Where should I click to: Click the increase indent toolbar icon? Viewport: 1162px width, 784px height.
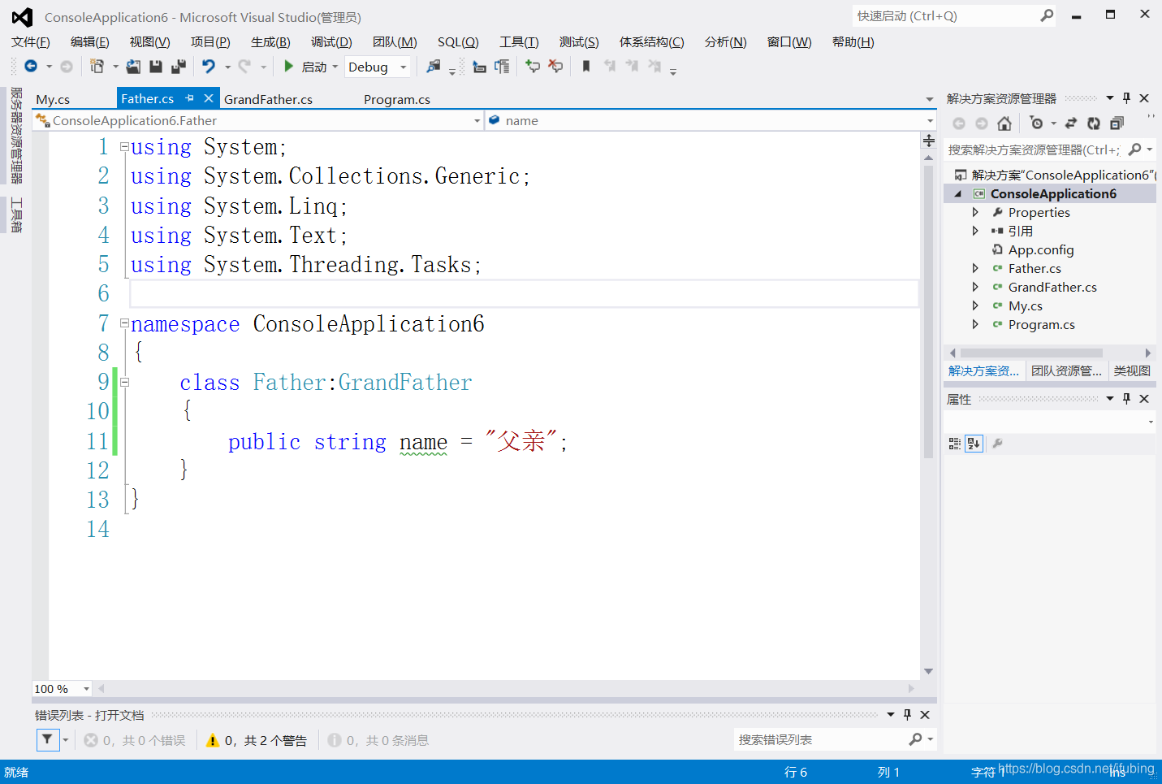pyautogui.click(x=502, y=67)
